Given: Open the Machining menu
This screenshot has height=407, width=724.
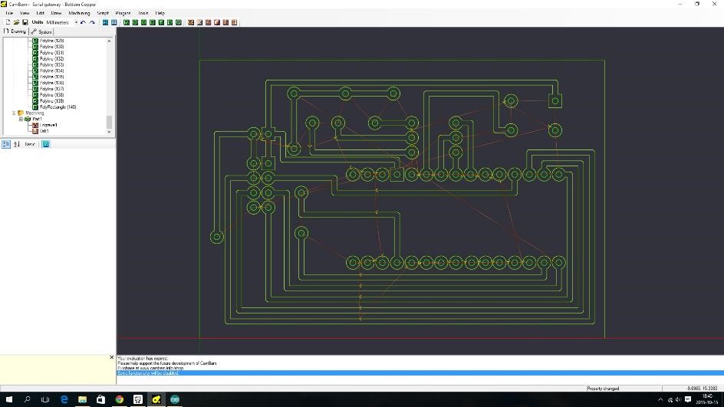Looking at the screenshot, I should [79, 13].
